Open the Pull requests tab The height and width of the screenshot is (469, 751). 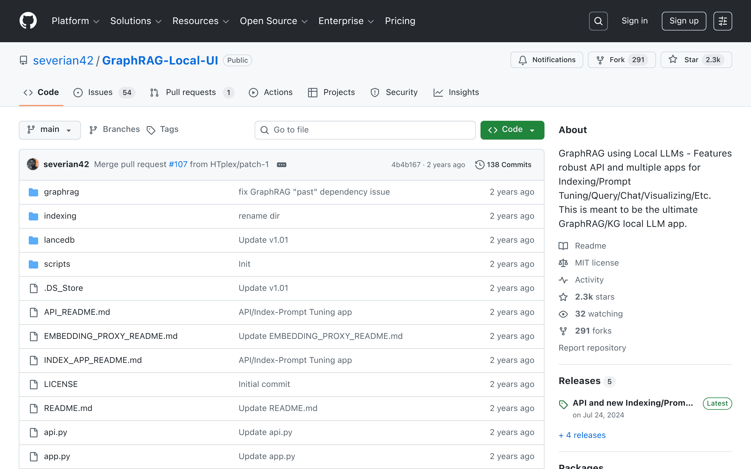pyautogui.click(x=192, y=92)
